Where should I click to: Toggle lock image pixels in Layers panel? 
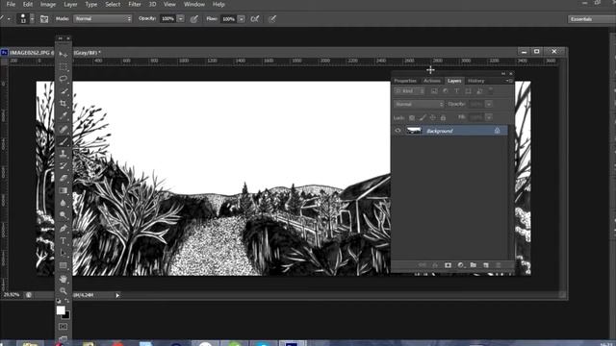coord(423,117)
